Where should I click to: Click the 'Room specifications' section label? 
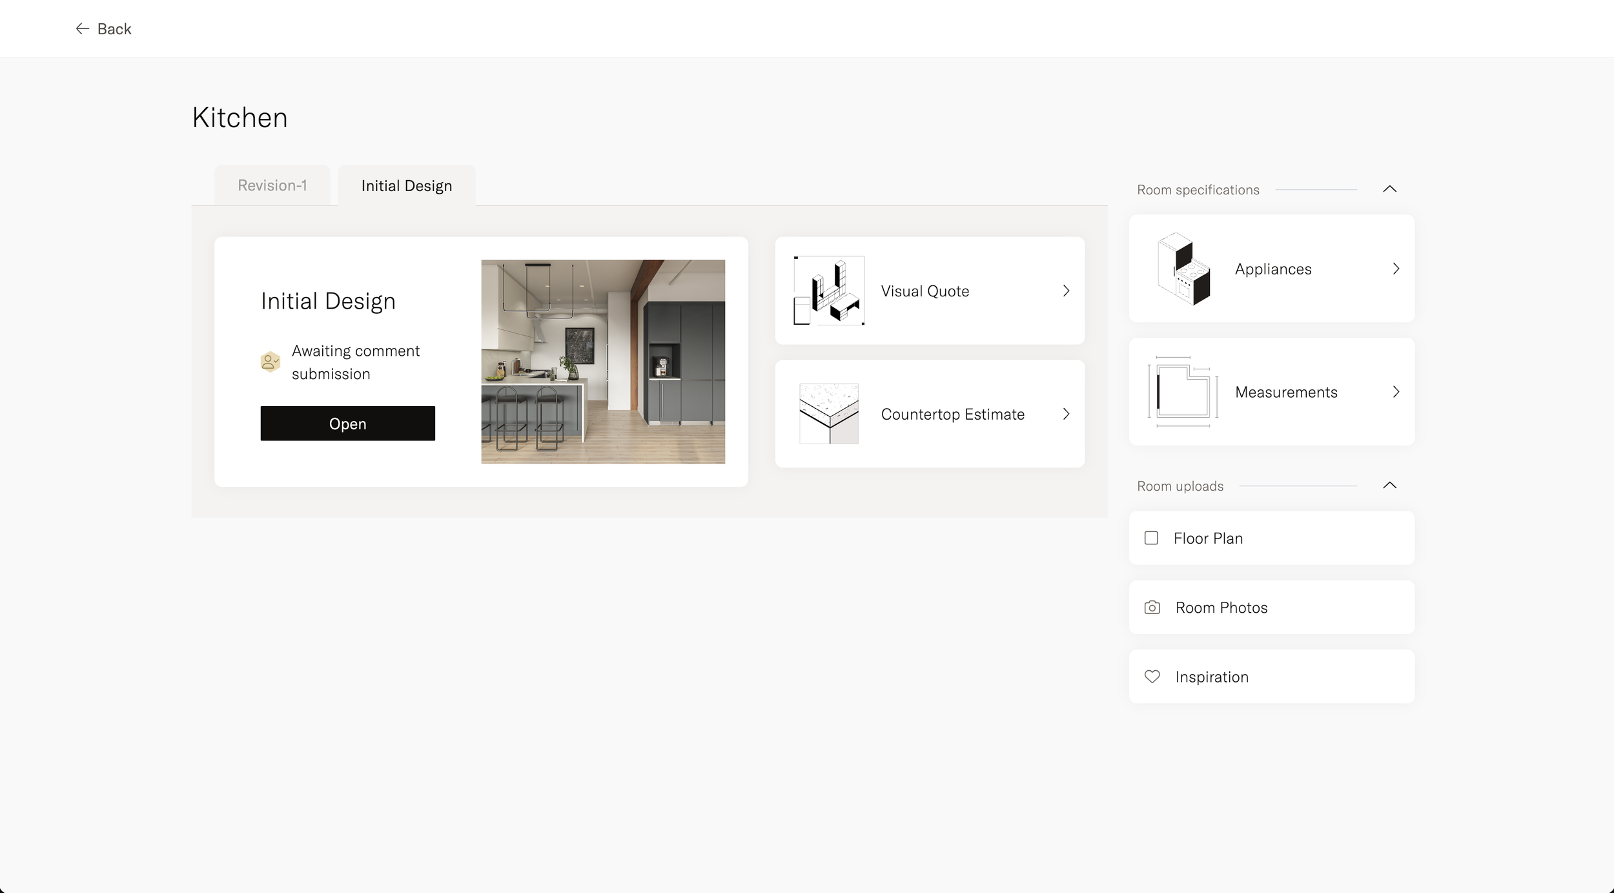pos(1198,190)
